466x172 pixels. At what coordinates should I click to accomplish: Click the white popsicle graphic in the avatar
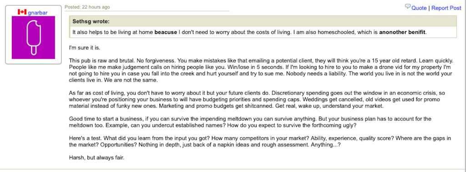(x=33, y=38)
